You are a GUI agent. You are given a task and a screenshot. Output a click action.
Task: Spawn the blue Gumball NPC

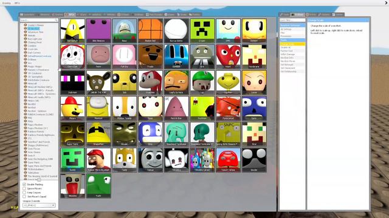click(x=176, y=56)
